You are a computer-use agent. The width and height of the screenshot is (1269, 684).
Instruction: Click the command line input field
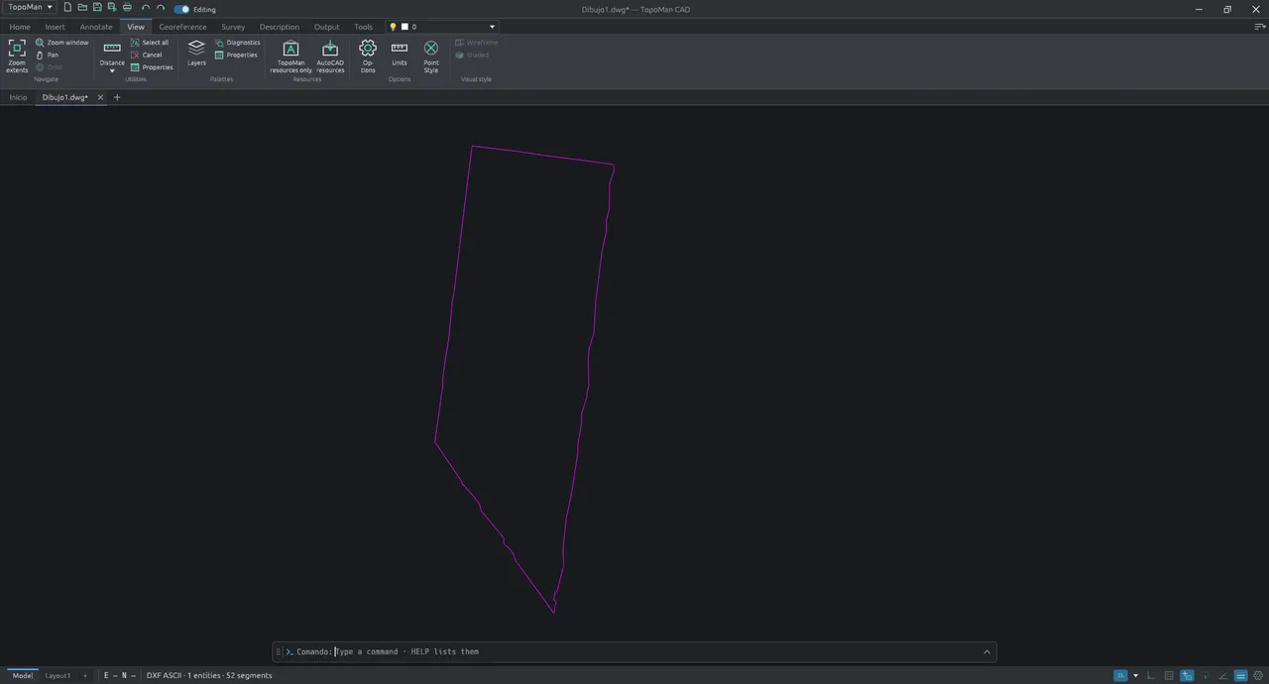point(654,651)
